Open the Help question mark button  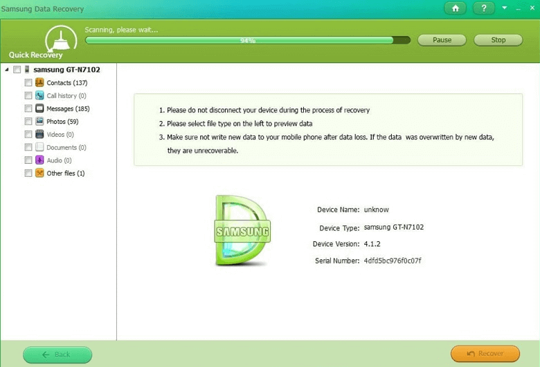pos(484,8)
